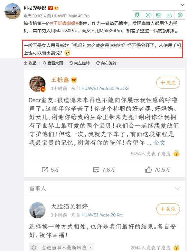The height and width of the screenshot is (251, 187).
Task: Expand the 当事人 section chevron
Action: coord(178,188)
